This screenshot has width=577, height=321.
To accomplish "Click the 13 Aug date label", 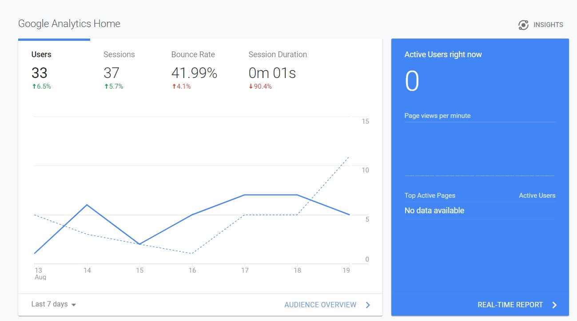I will pos(40,274).
